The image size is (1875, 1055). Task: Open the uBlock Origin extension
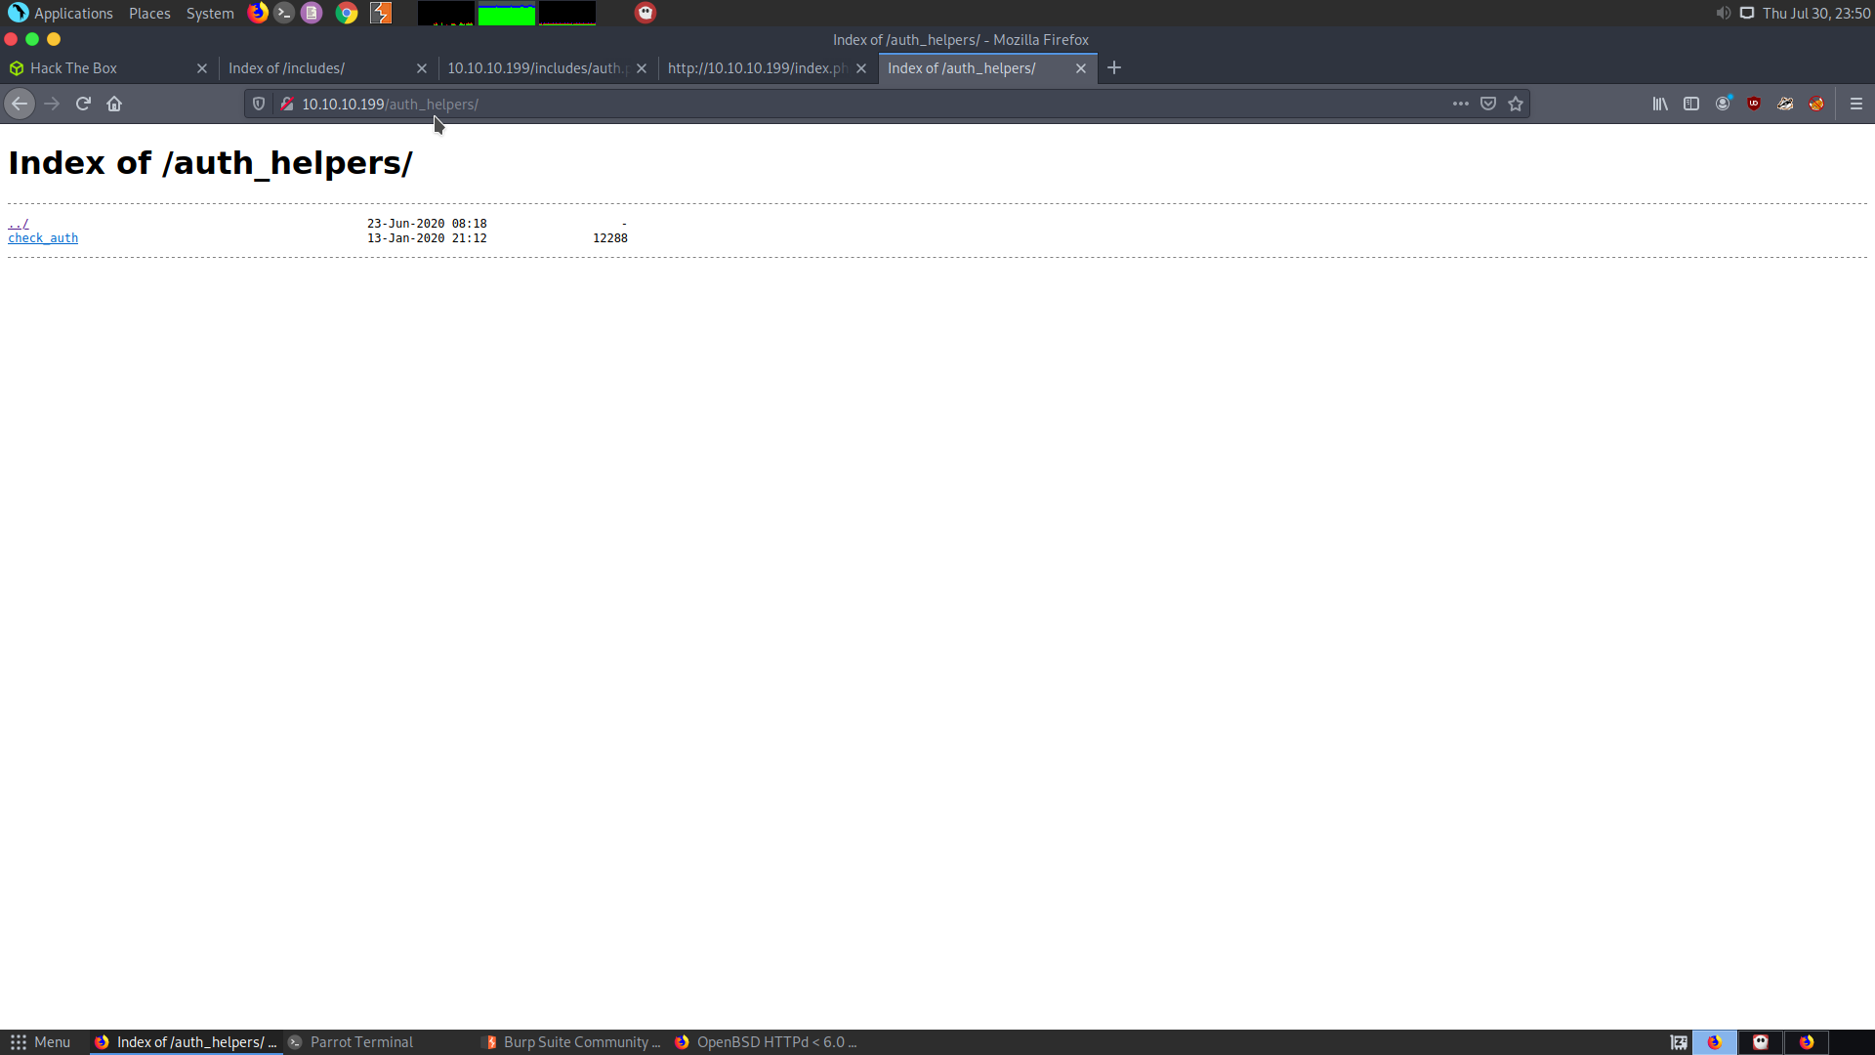[1754, 104]
